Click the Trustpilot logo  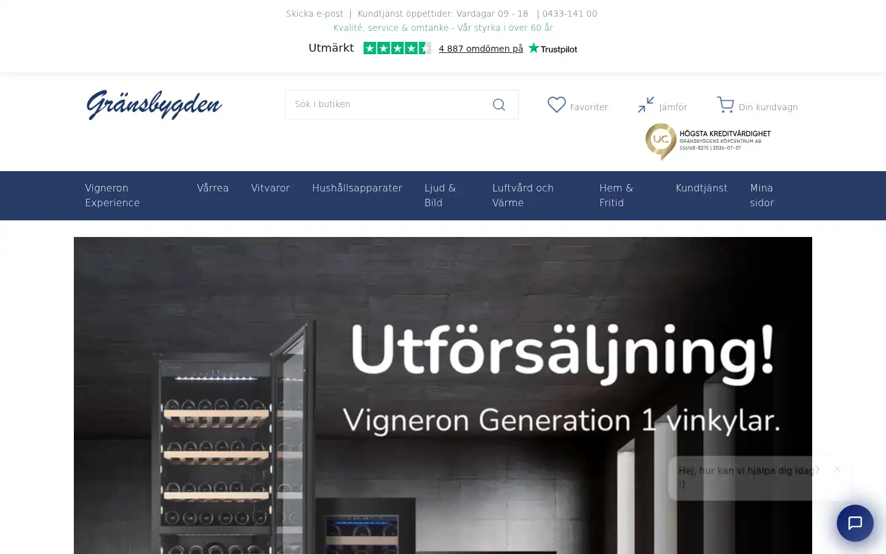[x=553, y=48]
